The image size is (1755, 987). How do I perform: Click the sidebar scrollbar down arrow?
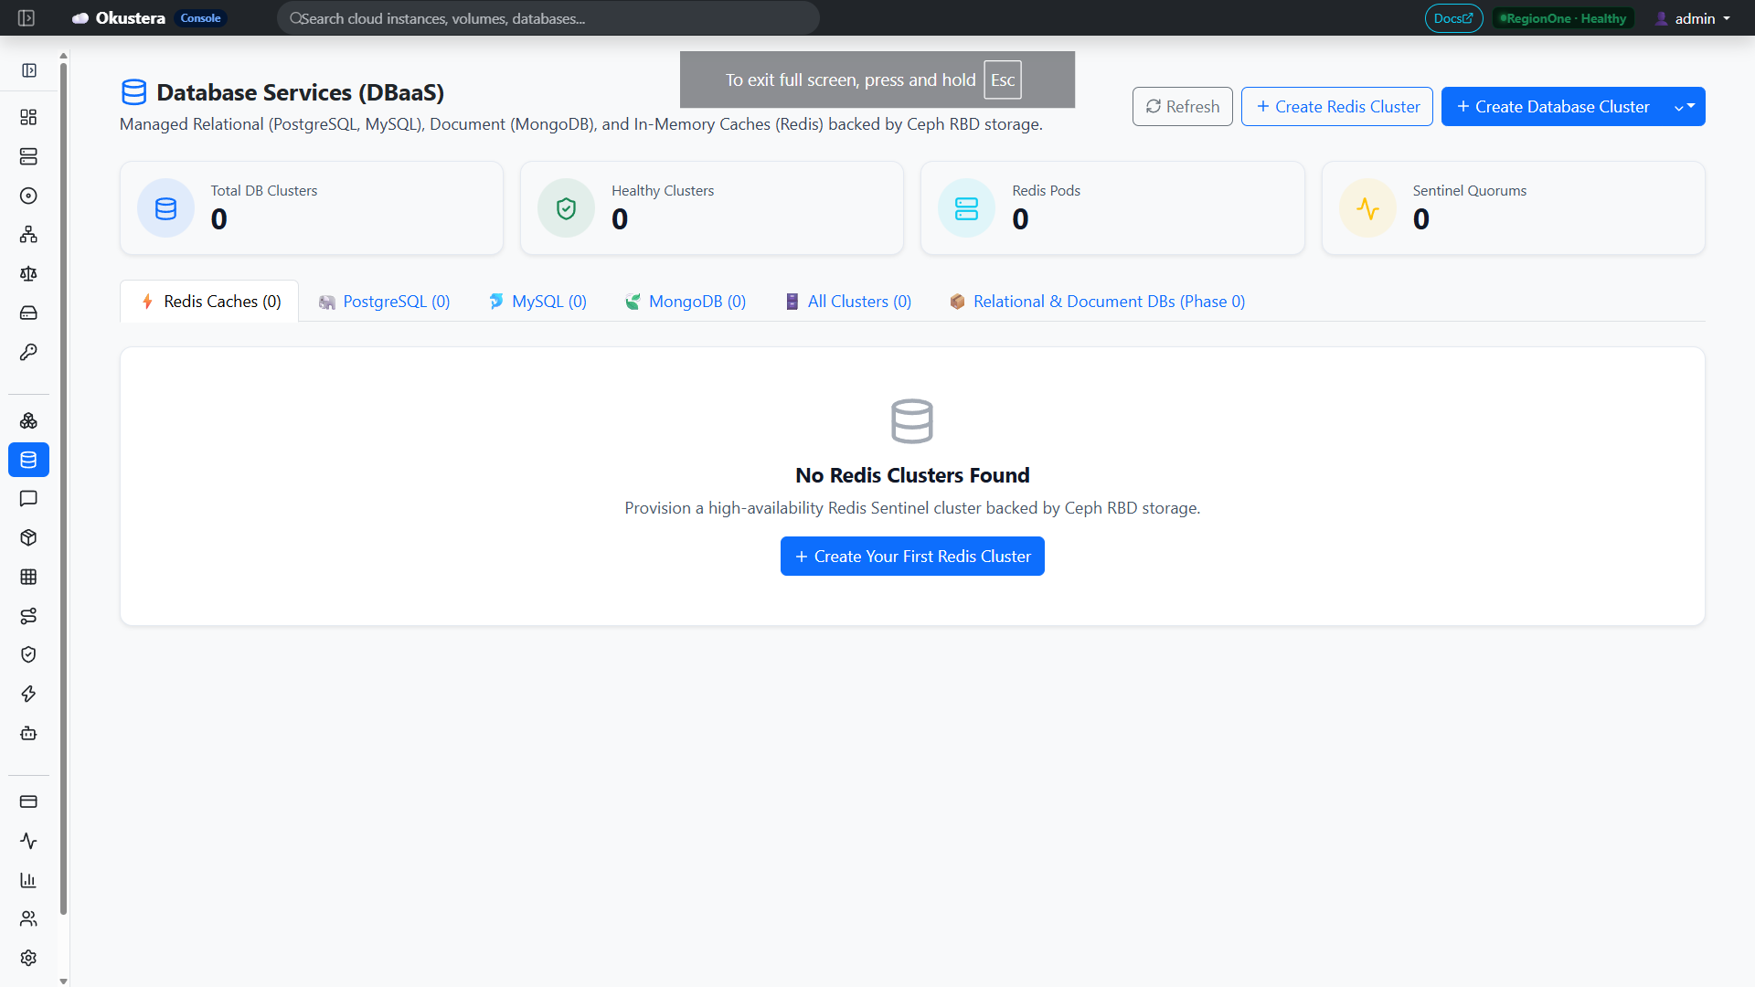(x=63, y=981)
